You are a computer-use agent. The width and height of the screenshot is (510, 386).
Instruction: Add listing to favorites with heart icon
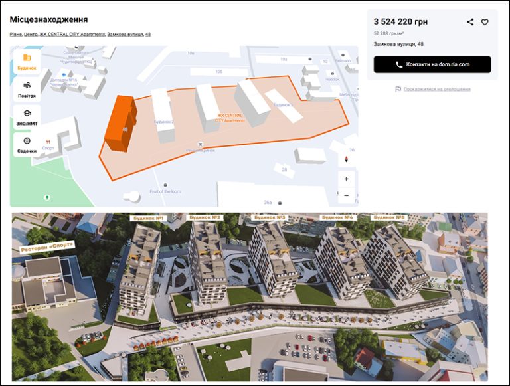tap(485, 22)
